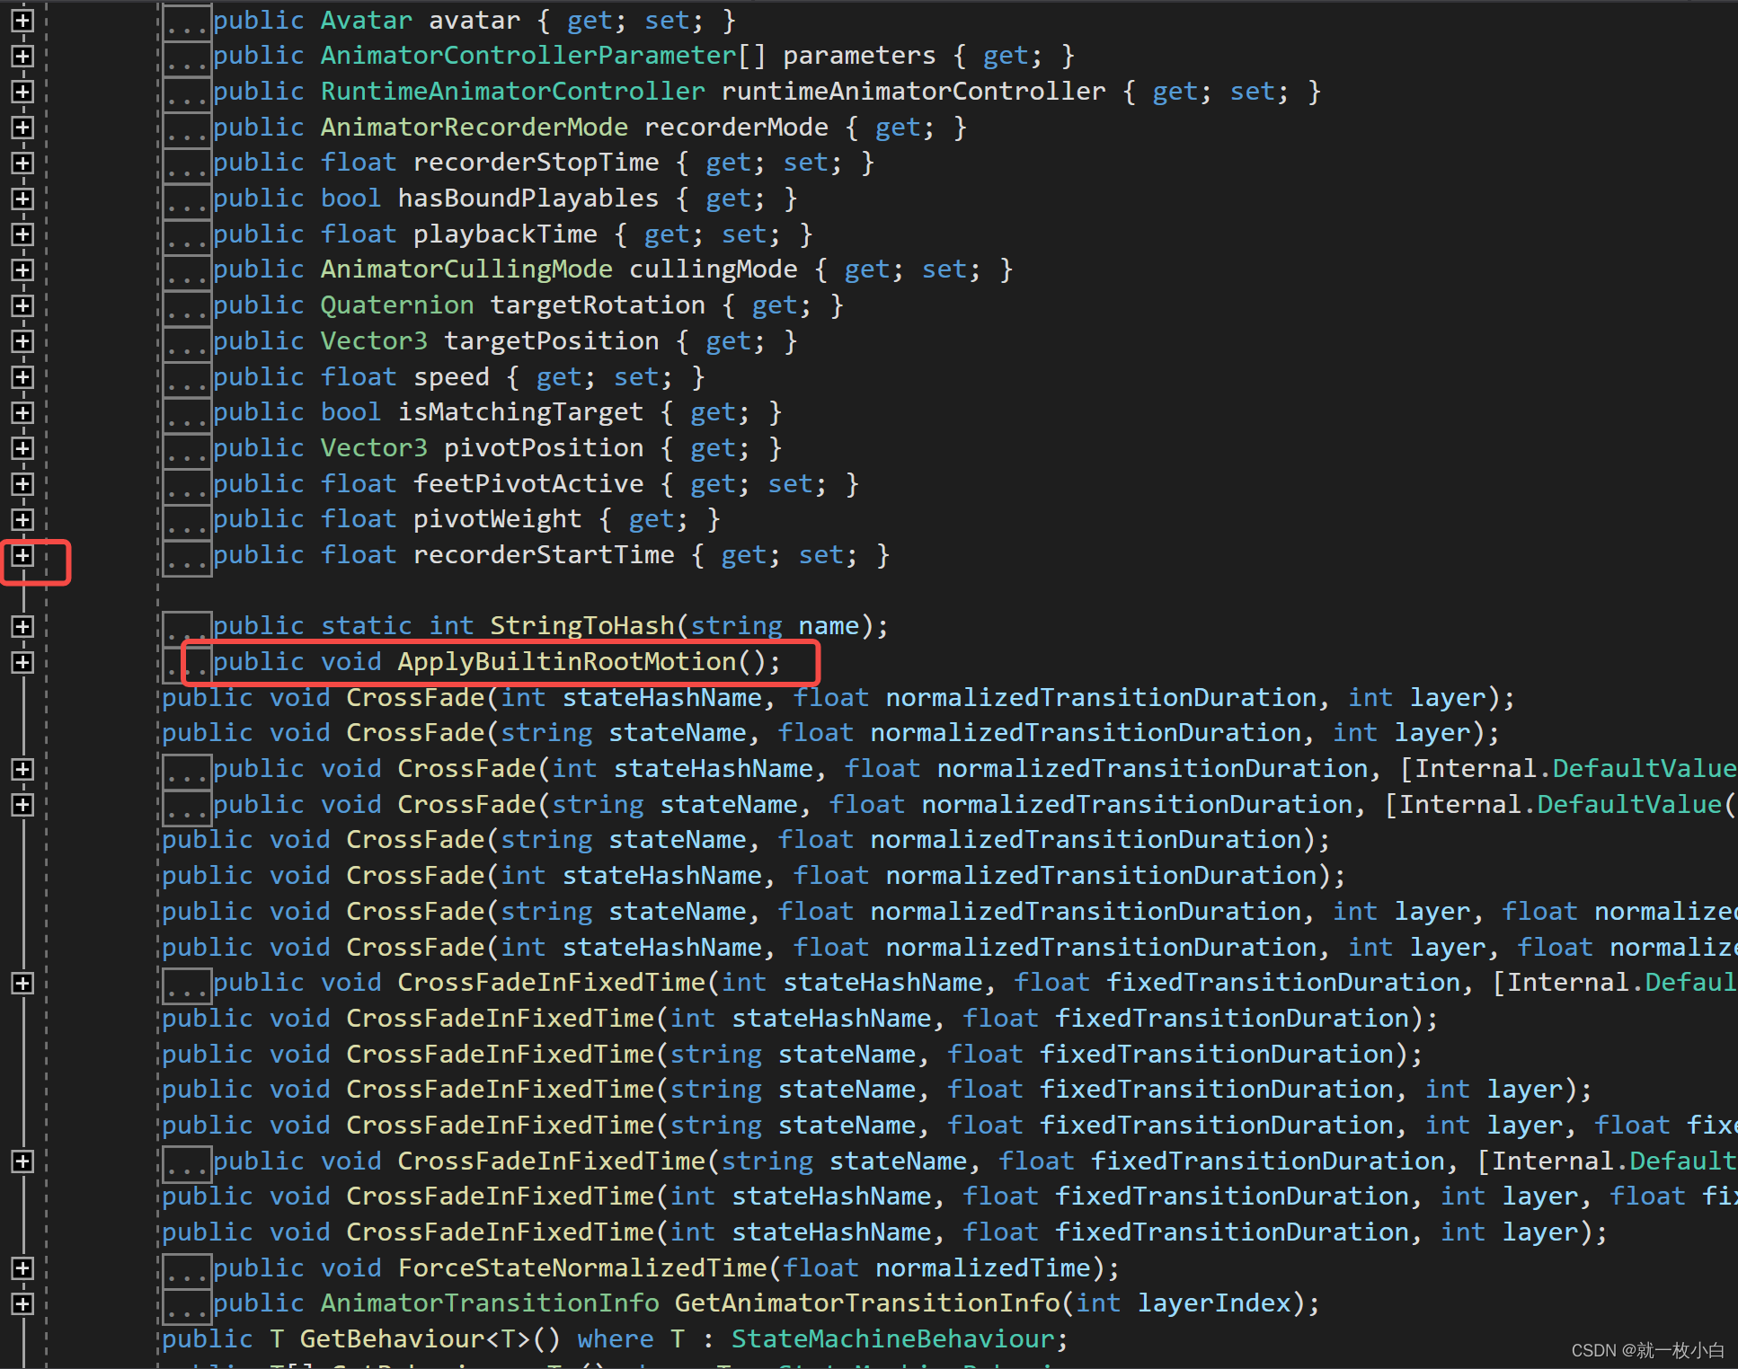Click the ApplyBuiltinRootMotion method name

tap(567, 662)
